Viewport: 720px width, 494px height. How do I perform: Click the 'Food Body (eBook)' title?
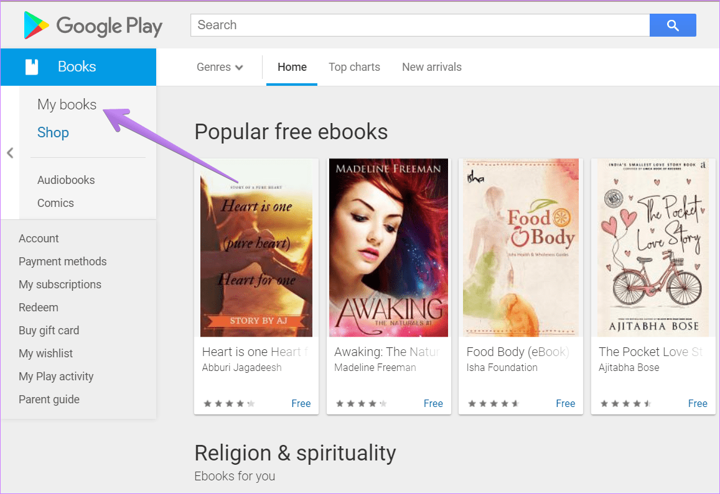point(518,352)
